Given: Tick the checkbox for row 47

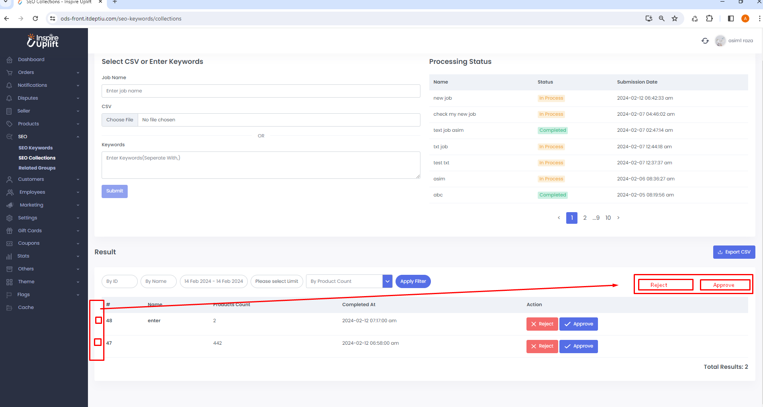Looking at the screenshot, I should tap(98, 342).
